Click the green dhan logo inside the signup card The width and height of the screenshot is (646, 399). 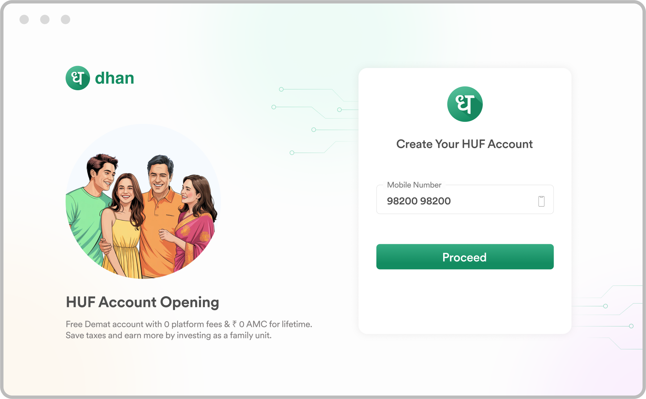click(465, 104)
